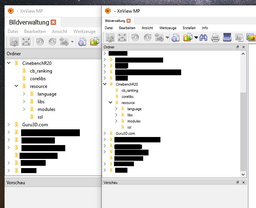Viewport: 256px width, 208px height.
Task: Open Ansicht menu in left window
Action: pyautogui.click(x=59, y=31)
